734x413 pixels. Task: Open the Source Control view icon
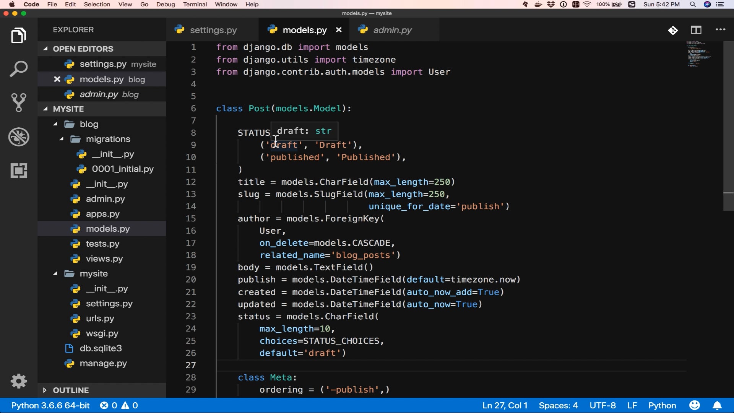(x=18, y=102)
